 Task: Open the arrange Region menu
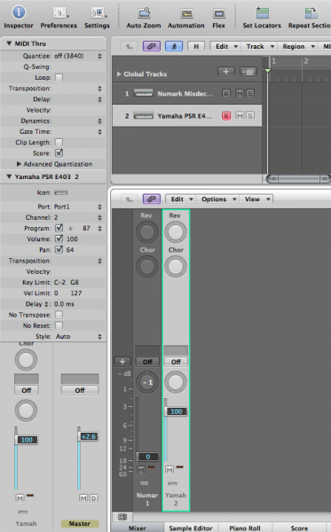pyautogui.click(x=298, y=46)
